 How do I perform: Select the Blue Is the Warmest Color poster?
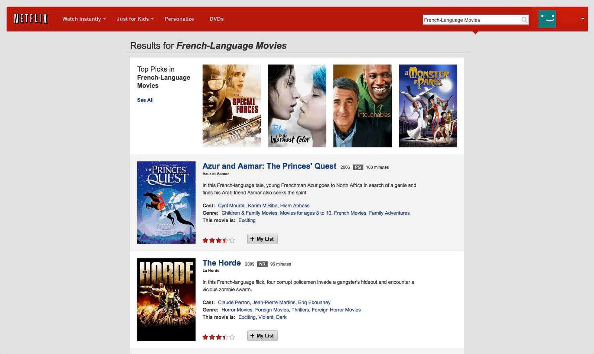[297, 106]
